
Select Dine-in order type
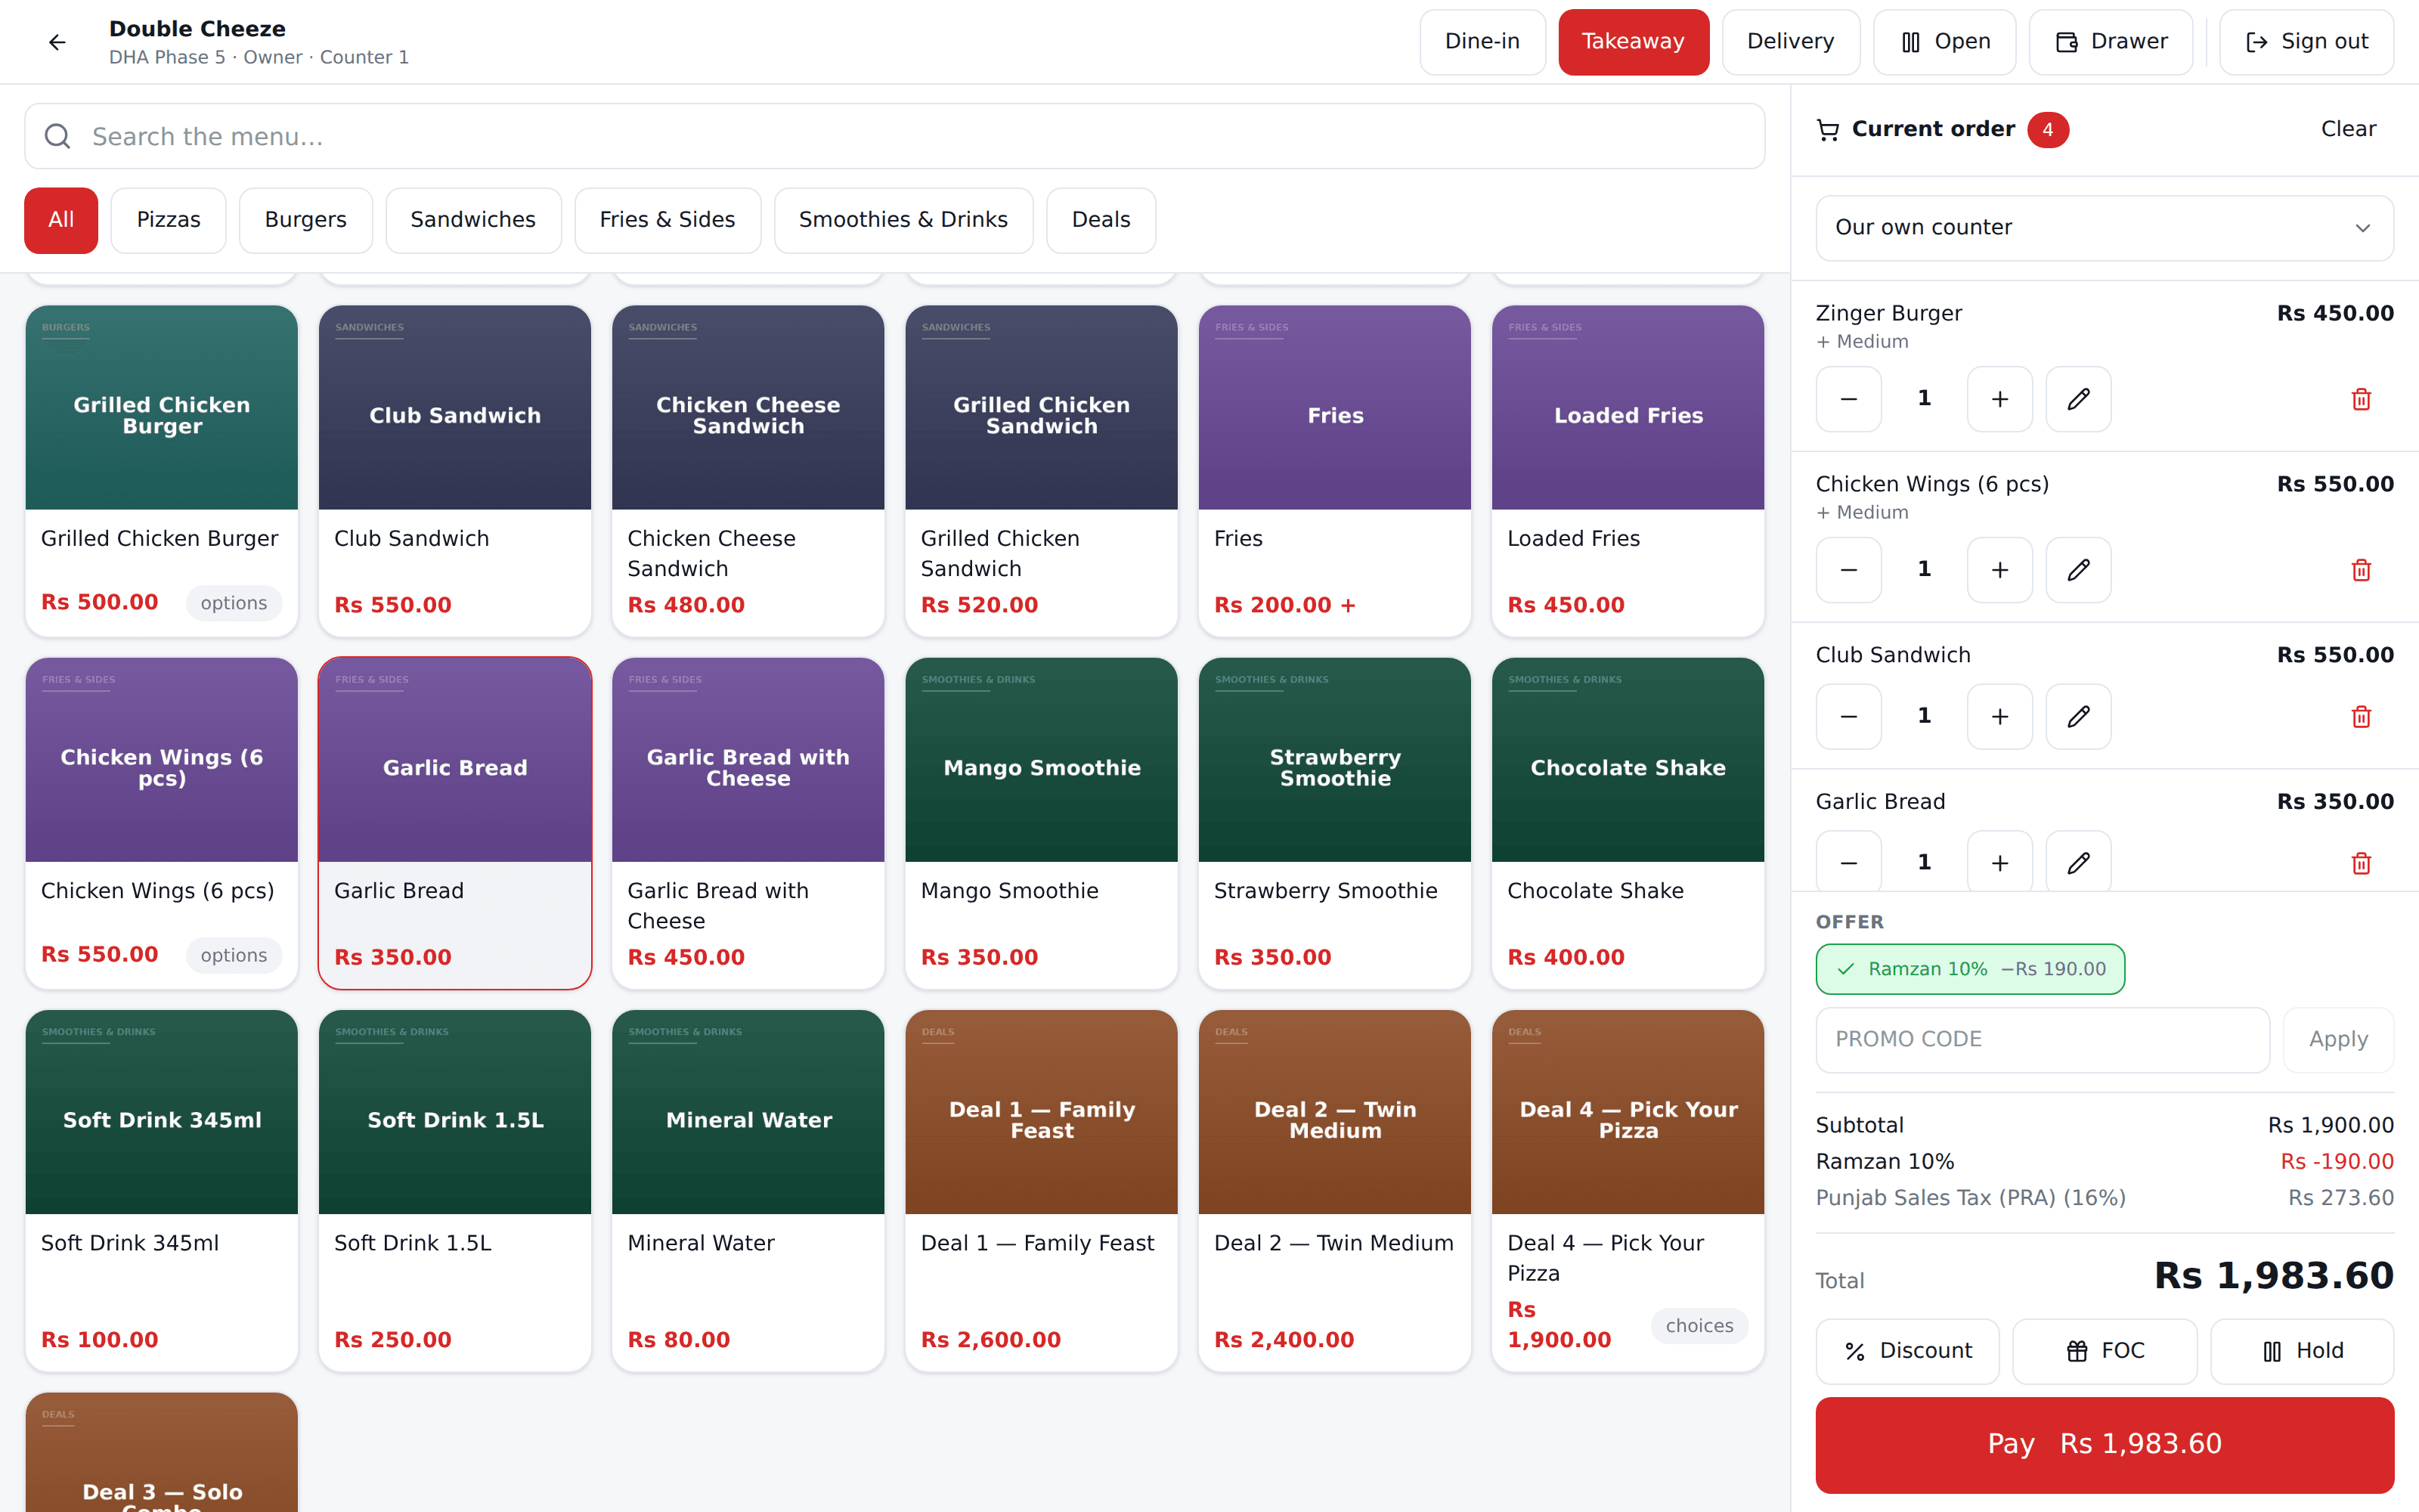coord(1482,42)
